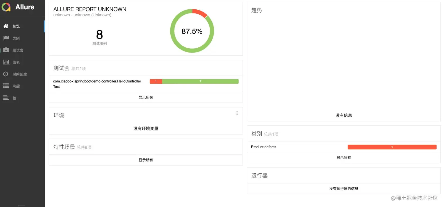Open the 功能 behaviors page

22,86
